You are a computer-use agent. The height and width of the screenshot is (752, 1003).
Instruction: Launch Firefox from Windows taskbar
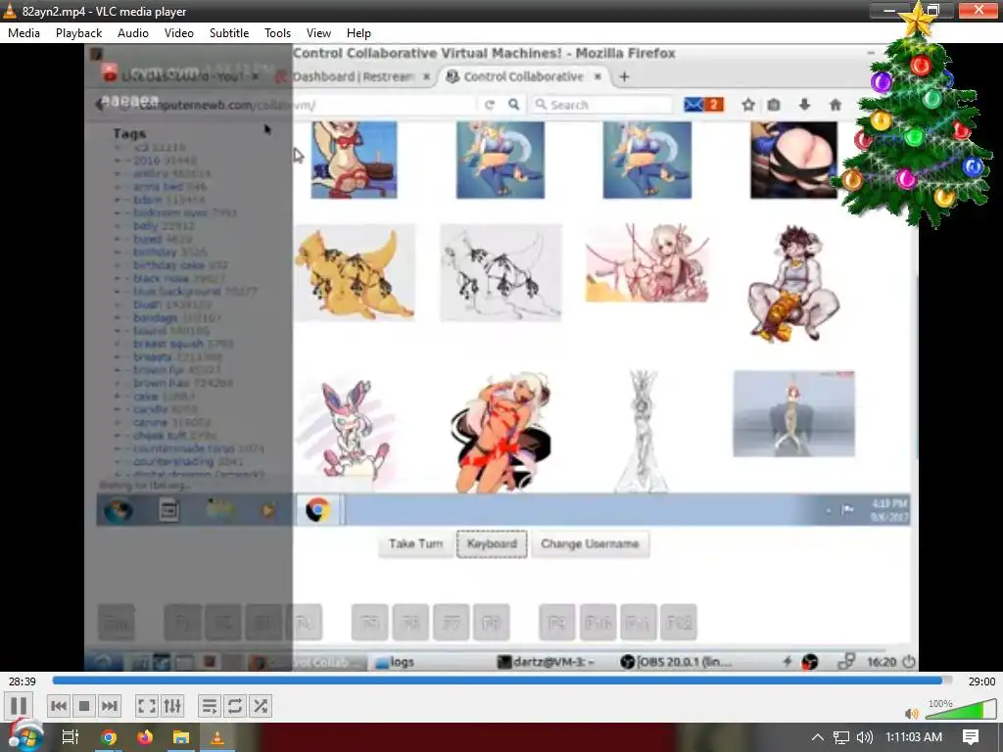145,737
